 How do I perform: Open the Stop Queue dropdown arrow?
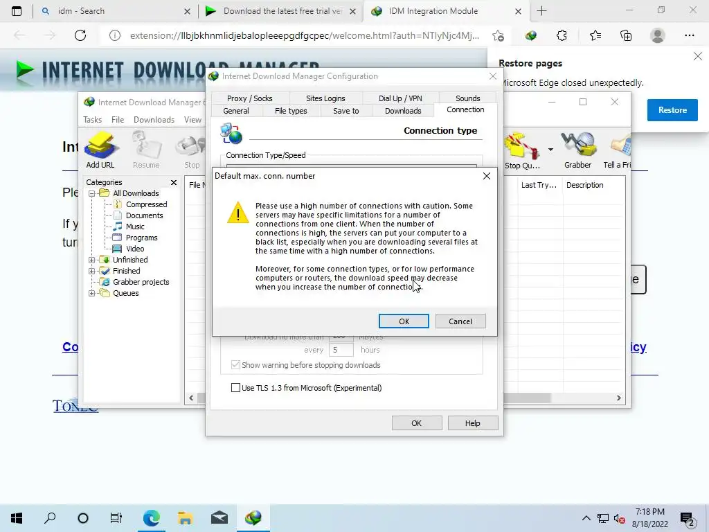pos(550,150)
